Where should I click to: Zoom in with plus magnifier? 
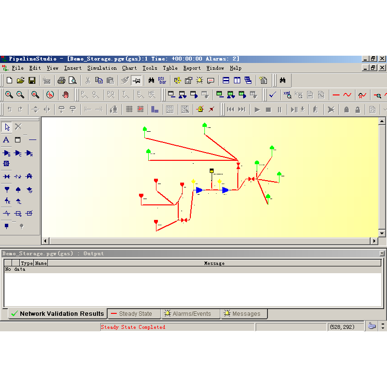[9, 95]
